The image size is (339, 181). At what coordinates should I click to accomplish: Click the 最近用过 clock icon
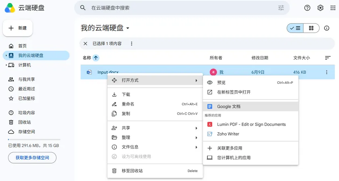click(11, 89)
